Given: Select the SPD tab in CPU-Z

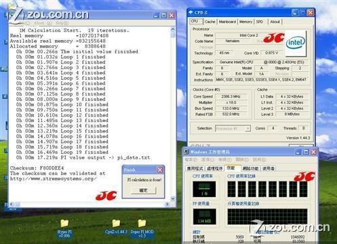Looking at the screenshot, I should click(260, 22).
